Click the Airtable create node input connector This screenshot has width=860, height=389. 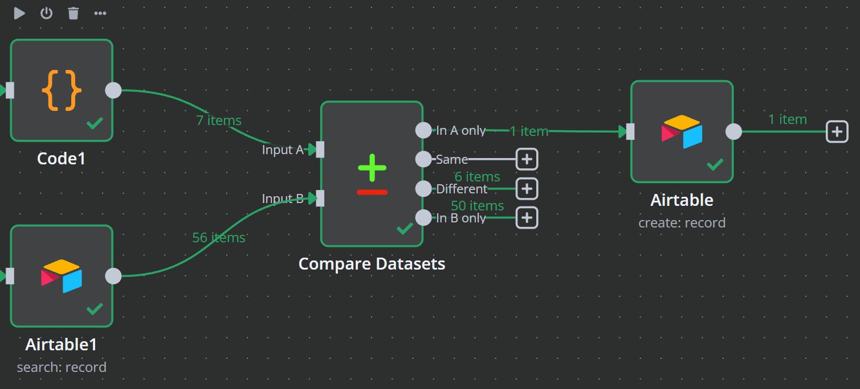pyautogui.click(x=630, y=131)
